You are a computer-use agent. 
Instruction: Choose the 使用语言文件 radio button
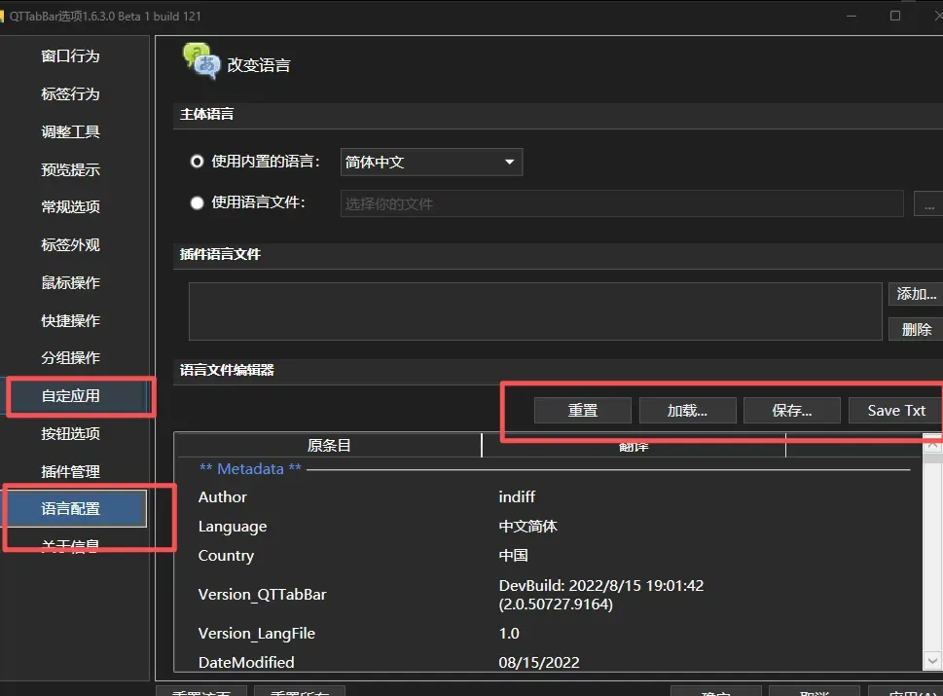(x=197, y=202)
